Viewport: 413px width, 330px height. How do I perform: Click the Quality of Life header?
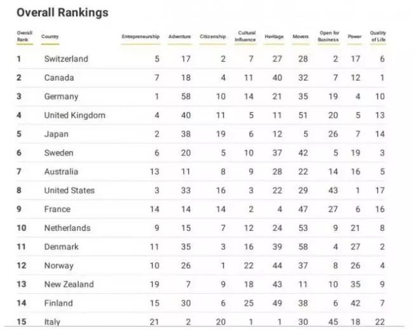[x=378, y=36]
